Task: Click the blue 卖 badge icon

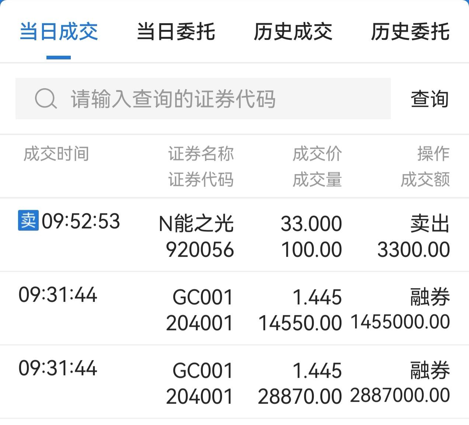Action: [28, 220]
